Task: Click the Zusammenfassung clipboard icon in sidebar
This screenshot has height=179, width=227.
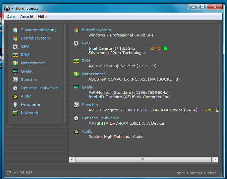Action: (x=15, y=30)
